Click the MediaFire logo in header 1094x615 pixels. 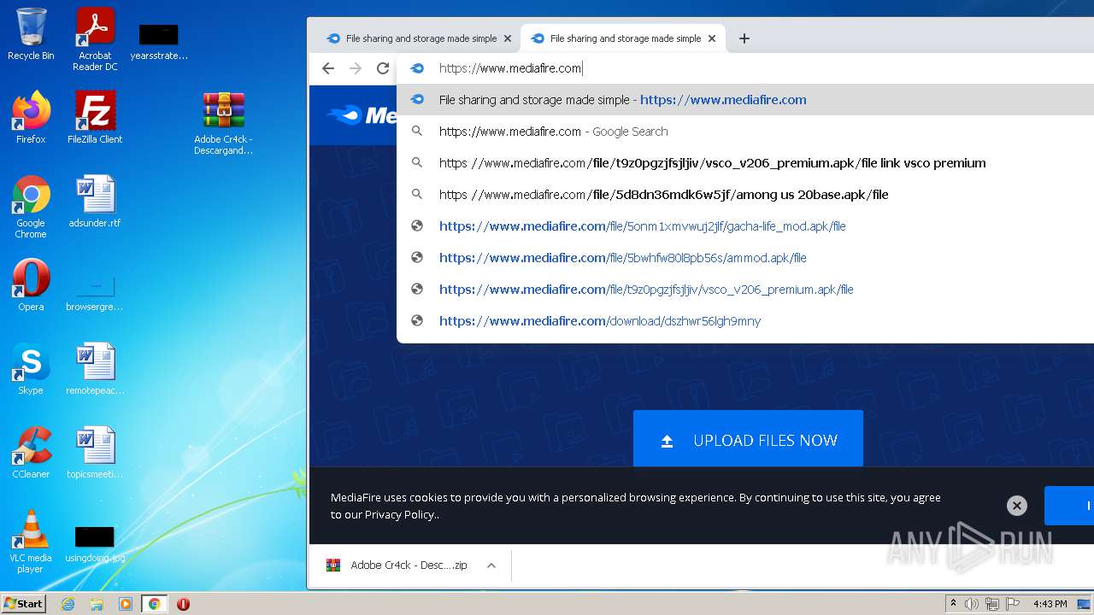point(361,114)
